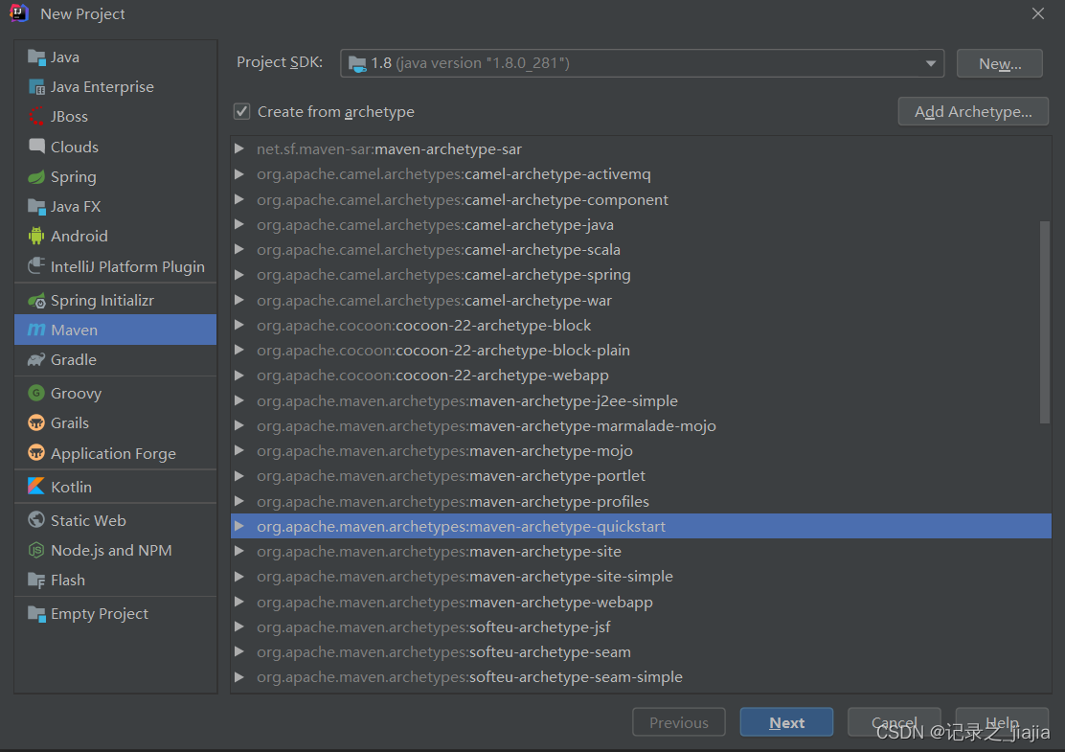Expand cocoon-22-archetype-block node
Image resolution: width=1065 pixels, height=752 pixels.
[x=239, y=325]
